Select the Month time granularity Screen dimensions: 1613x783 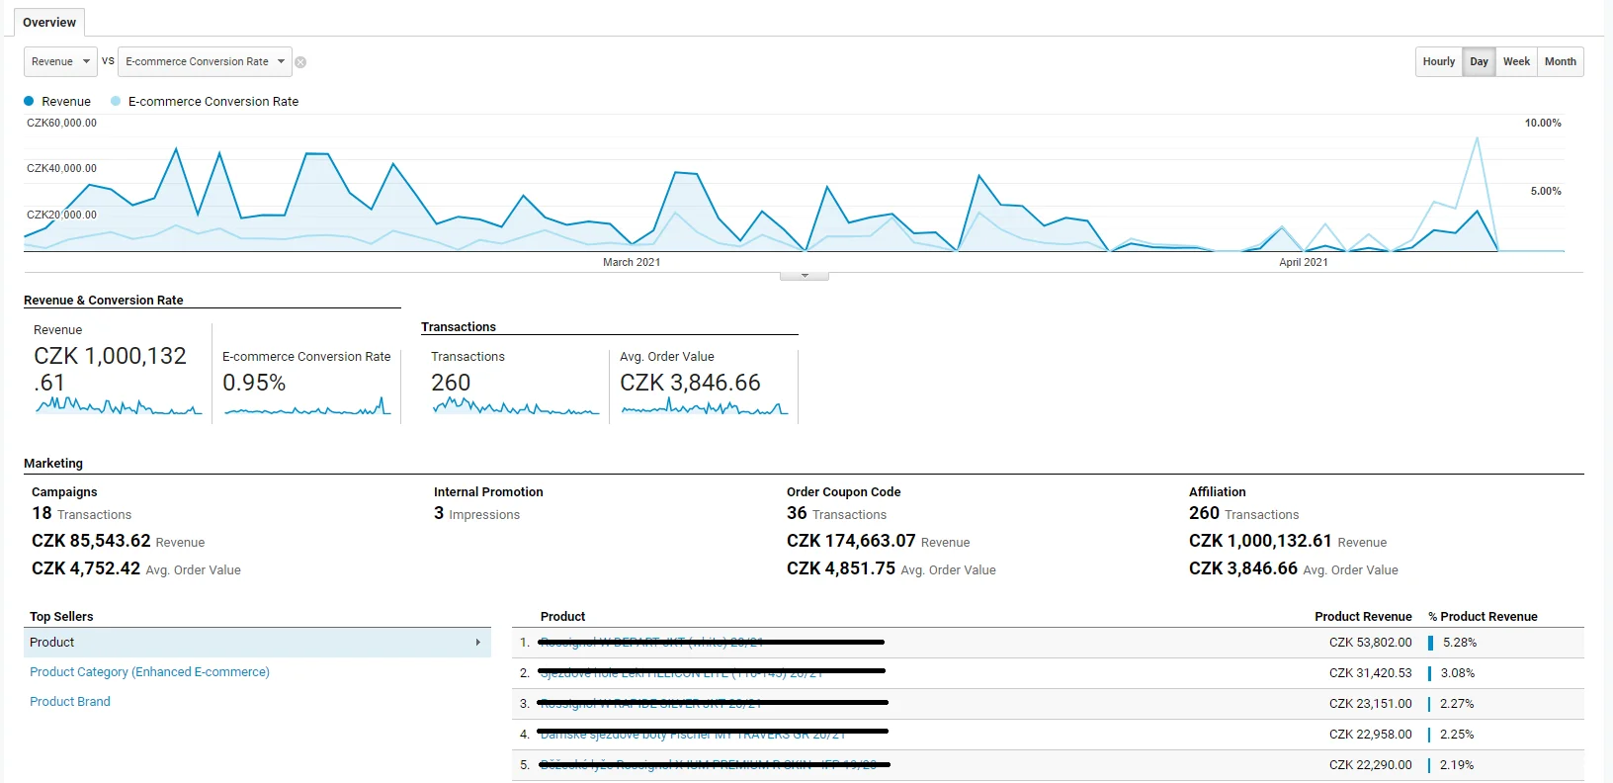(1561, 61)
